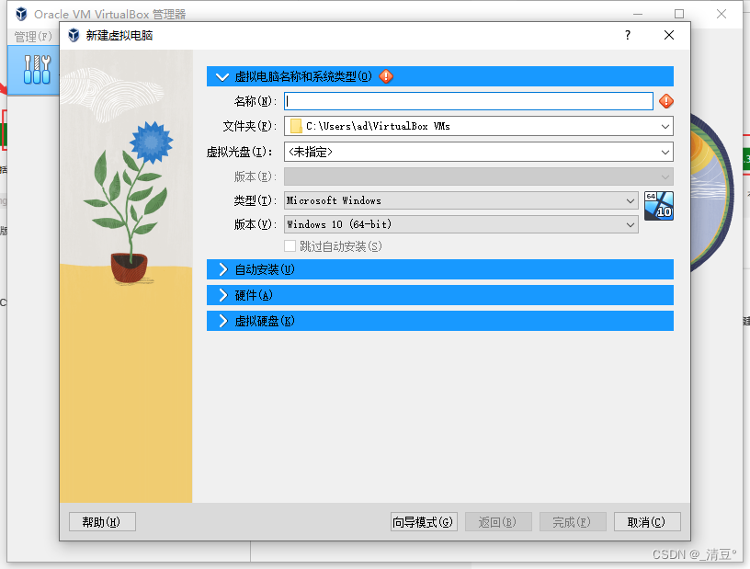Click the disabled 版本(E) edition dropdown
The height and width of the screenshot is (569, 750).
pyautogui.click(x=478, y=176)
